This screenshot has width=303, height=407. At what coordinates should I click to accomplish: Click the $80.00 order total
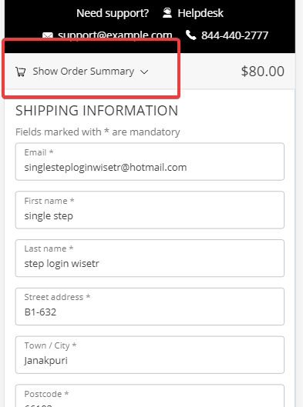263,72
